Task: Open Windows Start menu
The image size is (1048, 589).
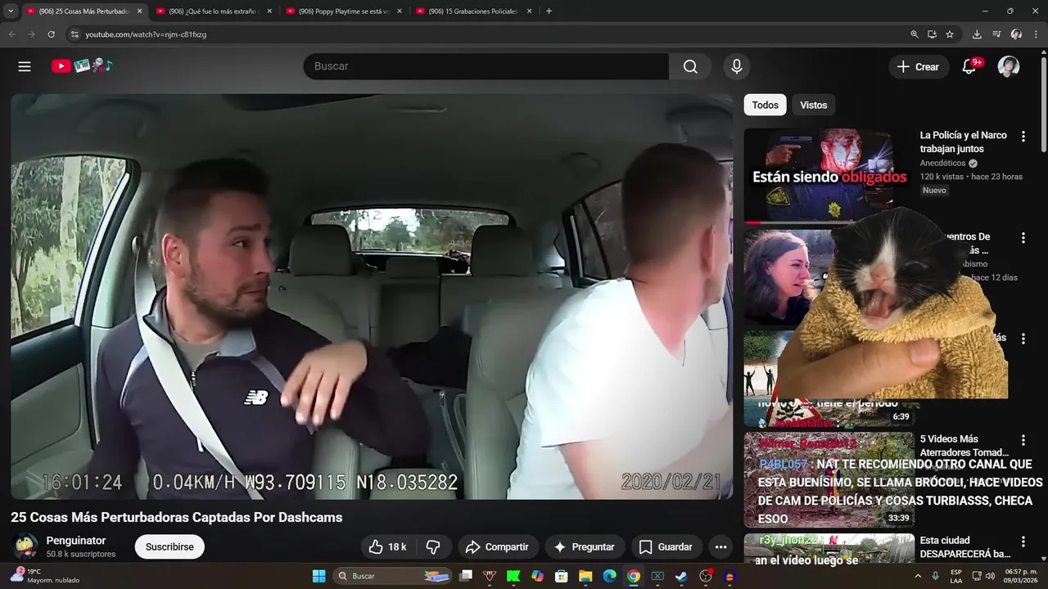Action: (318, 576)
